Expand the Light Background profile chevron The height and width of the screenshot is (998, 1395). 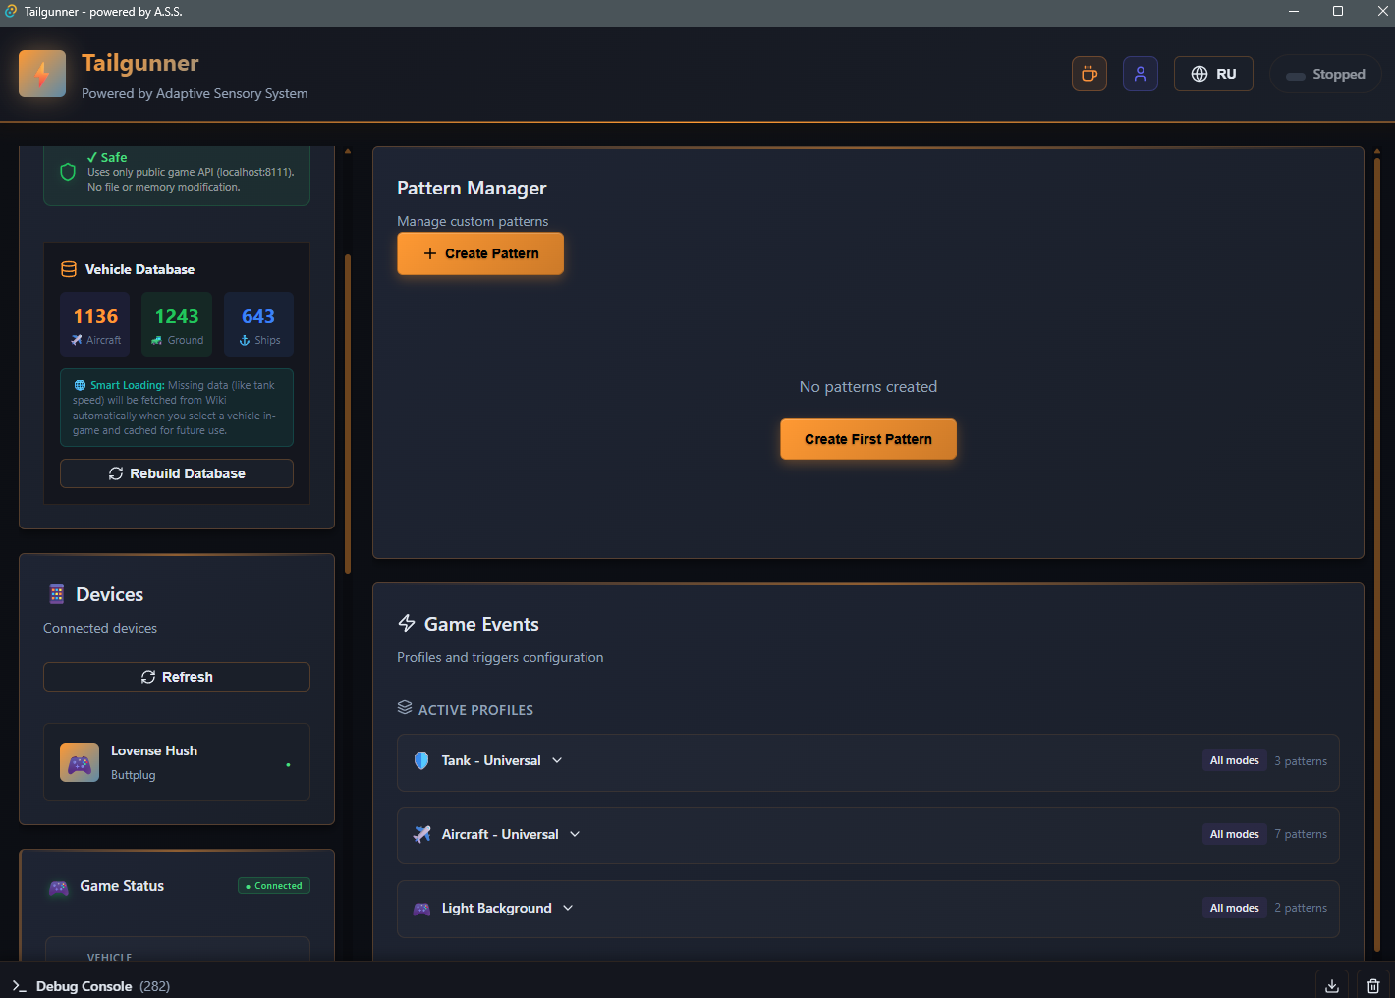point(568,908)
